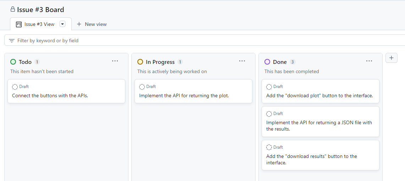
Task: Click draft icon on Implement API plot card
Action: [x=142, y=87]
